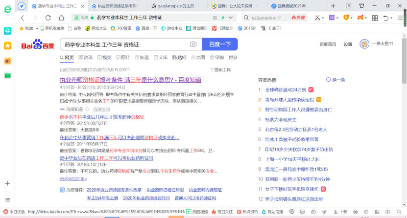
Task: Expand the dropdown arrow beside the scissors
Action: point(323,18)
